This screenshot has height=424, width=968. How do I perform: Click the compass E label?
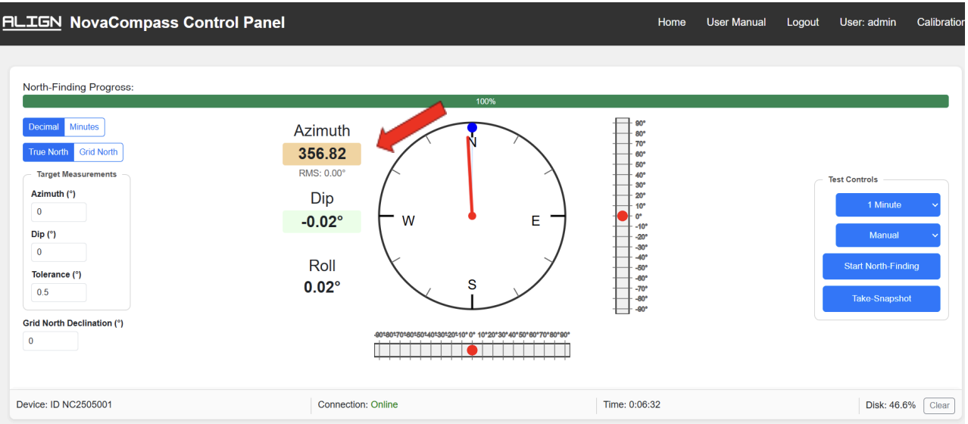click(x=536, y=221)
